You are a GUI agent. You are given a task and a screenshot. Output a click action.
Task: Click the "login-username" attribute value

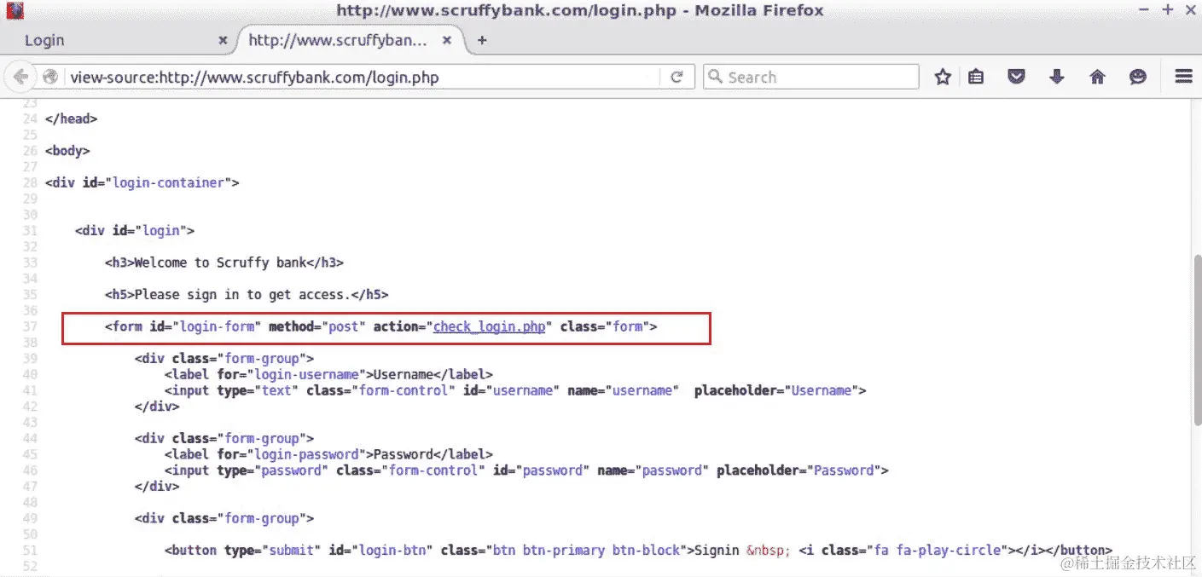(x=306, y=374)
